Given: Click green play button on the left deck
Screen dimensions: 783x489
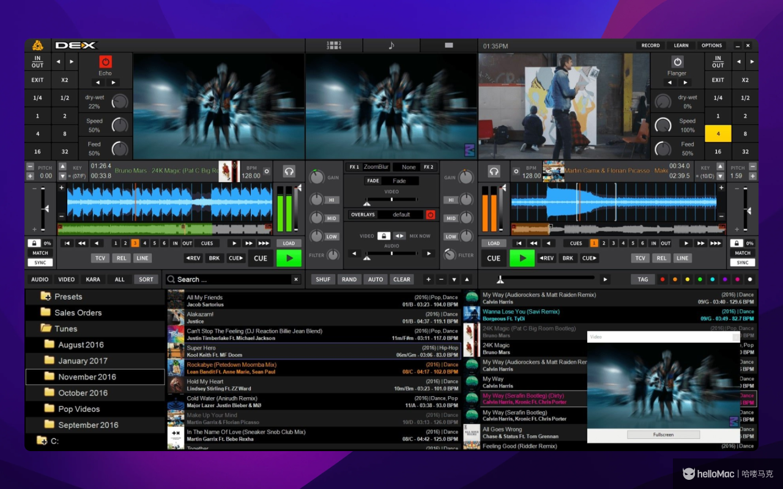Looking at the screenshot, I should pyautogui.click(x=289, y=258).
